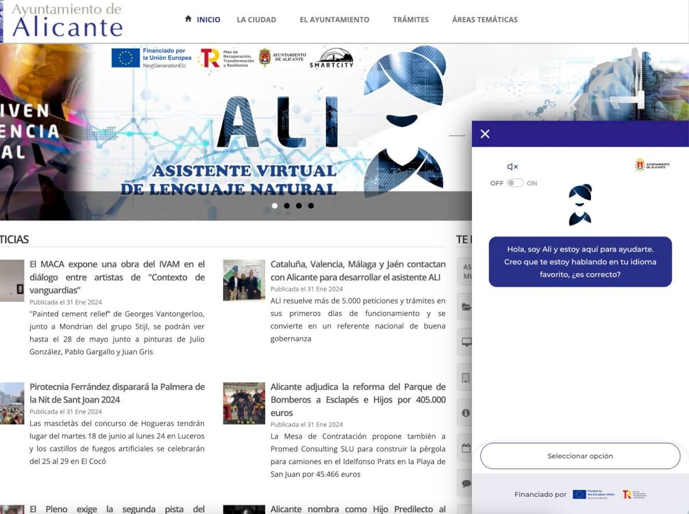Open the EL AYUNTAMIENTO menu item
This screenshot has width=689, height=514.
click(334, 20)
